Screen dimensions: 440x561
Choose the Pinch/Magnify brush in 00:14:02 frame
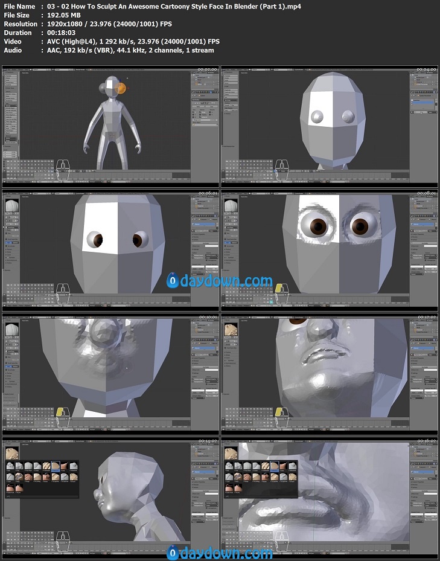click(x=37, y=476)
